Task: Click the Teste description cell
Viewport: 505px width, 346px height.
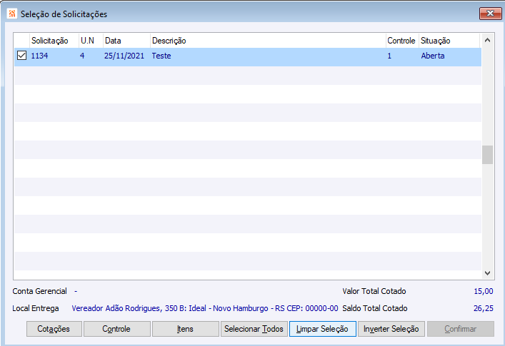Action: coord(161,56)
